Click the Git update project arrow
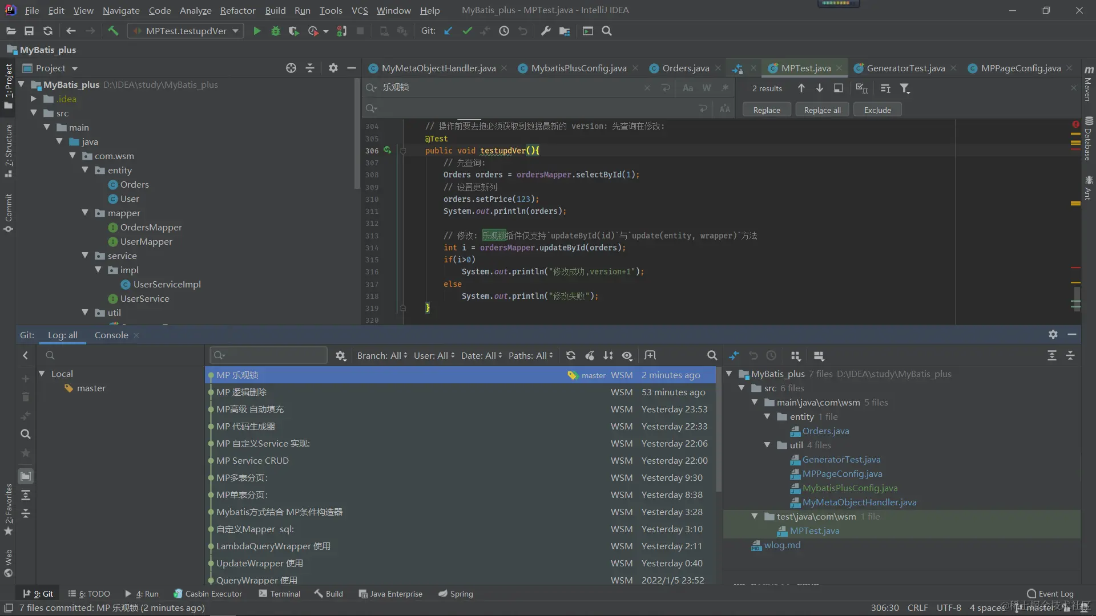This screenshot has width=1096, height=616. pyautogui.click(x=448, y=31)
